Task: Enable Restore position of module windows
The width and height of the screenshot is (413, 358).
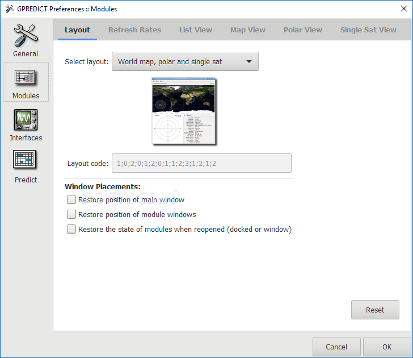Action: [71, 214]
